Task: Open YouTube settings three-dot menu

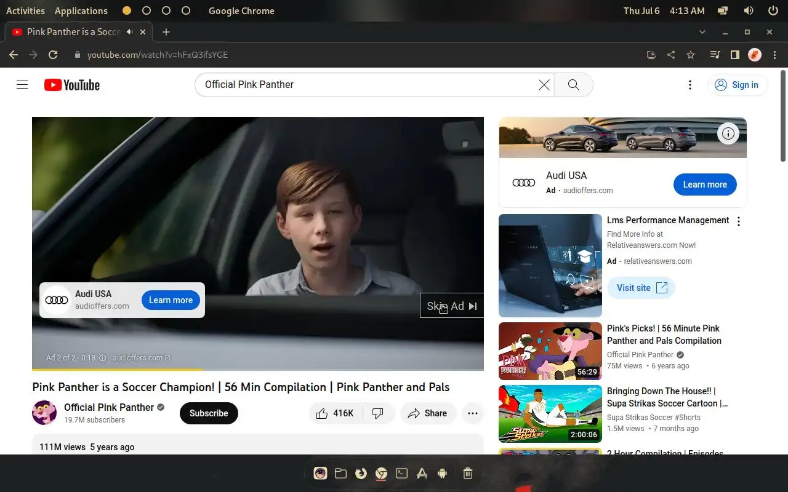Action: point(690,85)
